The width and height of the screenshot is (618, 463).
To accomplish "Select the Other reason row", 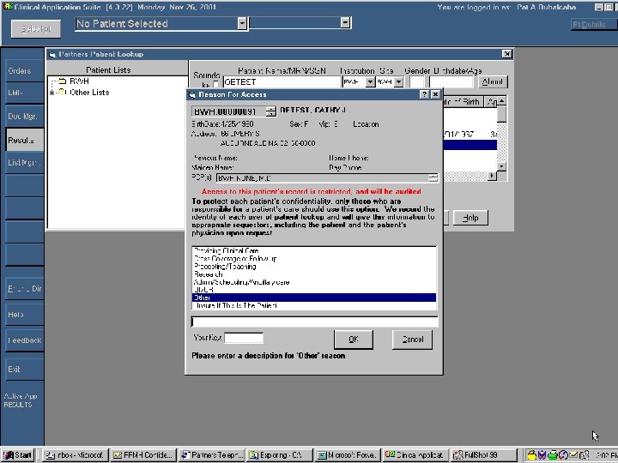I will (314, 298).
